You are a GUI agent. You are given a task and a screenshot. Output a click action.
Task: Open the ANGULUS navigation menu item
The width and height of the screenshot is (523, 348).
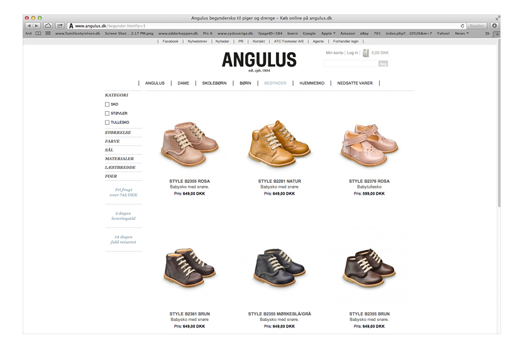(x=155, y=83)
